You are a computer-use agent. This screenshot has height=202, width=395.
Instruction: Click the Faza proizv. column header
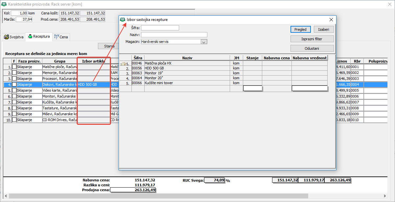click(29, 61)
